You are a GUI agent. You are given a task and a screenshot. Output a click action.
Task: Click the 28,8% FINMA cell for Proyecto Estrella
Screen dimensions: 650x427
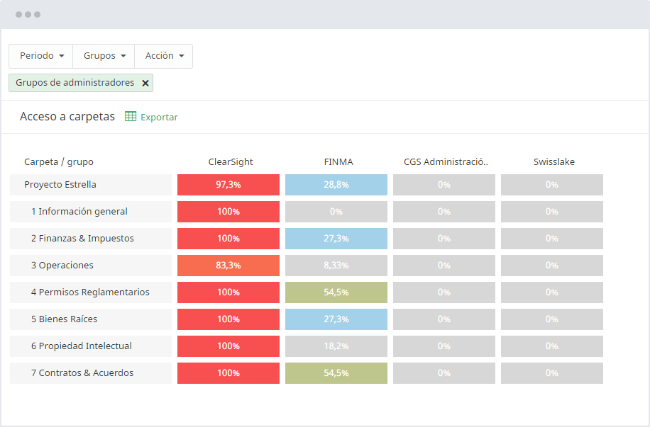click(x=336, y=185)
